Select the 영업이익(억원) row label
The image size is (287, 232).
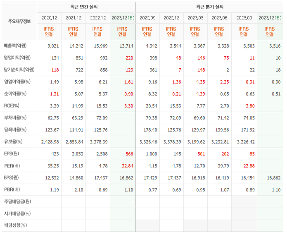(17, 58)
